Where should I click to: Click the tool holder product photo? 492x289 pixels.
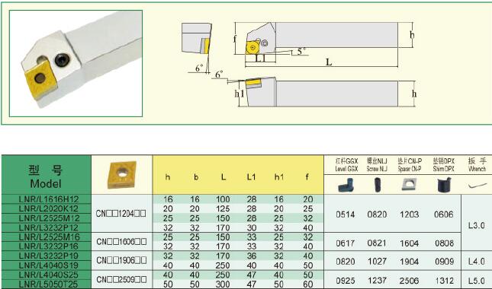click(x=76, y=63)
